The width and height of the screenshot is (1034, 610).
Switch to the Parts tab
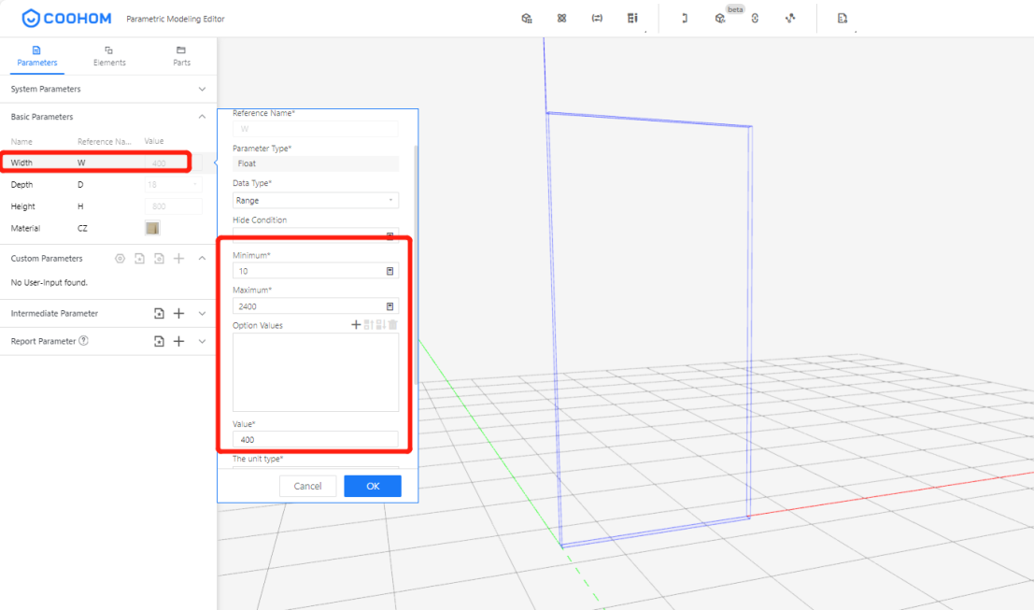click(181, 56)
